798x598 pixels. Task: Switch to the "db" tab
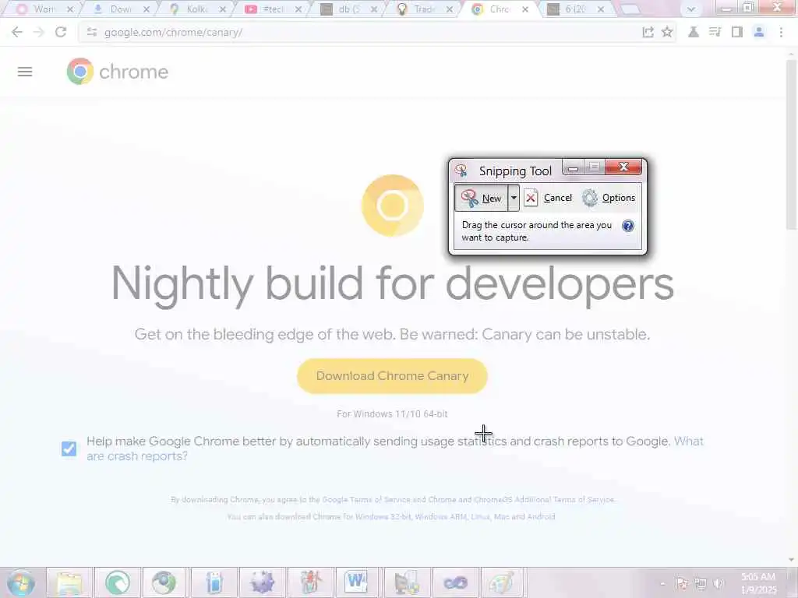tap(348, 9)
